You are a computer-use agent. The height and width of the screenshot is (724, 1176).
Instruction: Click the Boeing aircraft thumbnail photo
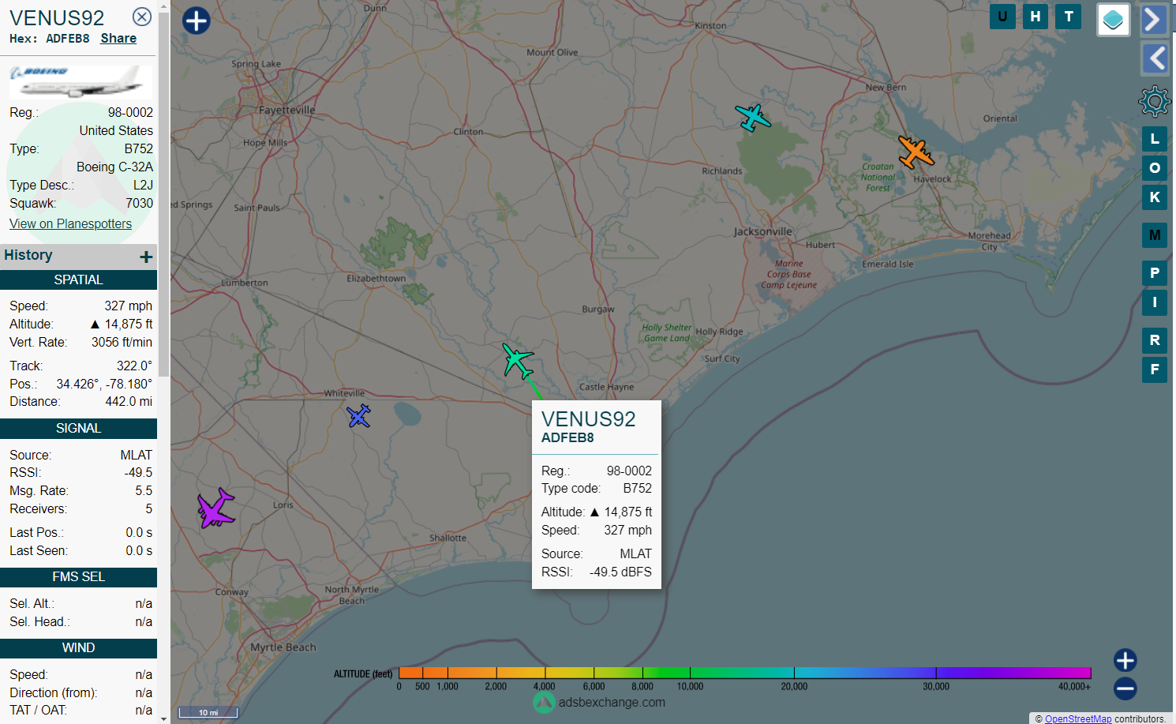[81, 81]
